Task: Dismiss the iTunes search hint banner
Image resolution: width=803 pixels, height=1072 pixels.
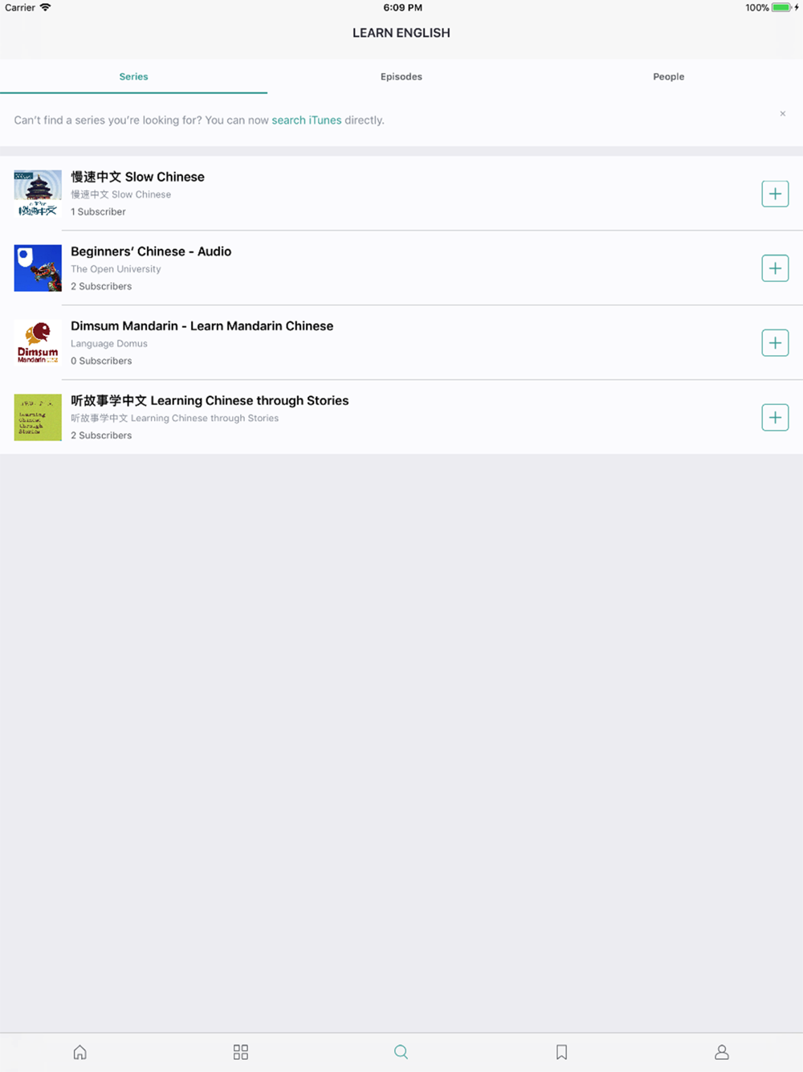Action: tap(783, 113)
